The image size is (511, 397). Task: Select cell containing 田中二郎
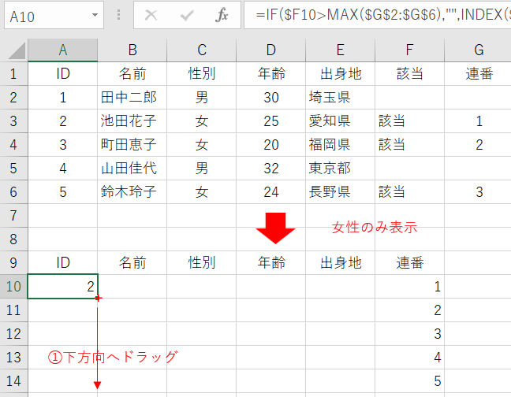pyautogui.click(x=132, y=98)
